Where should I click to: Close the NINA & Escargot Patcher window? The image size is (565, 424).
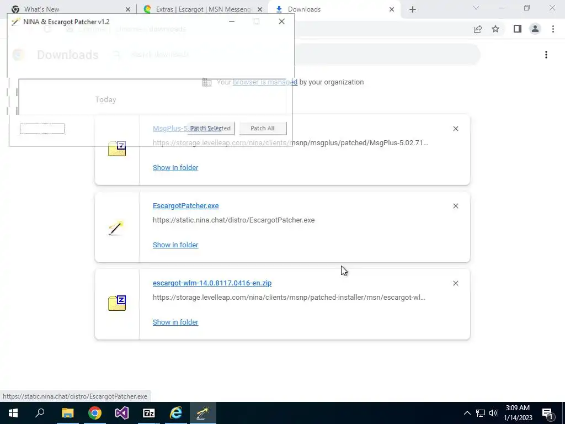282,22
